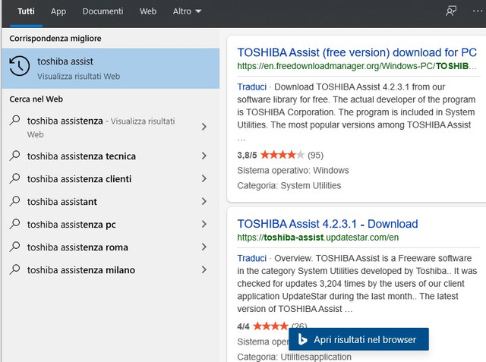
Task: Open the Altro dropdown
Action: coord(187,11)
